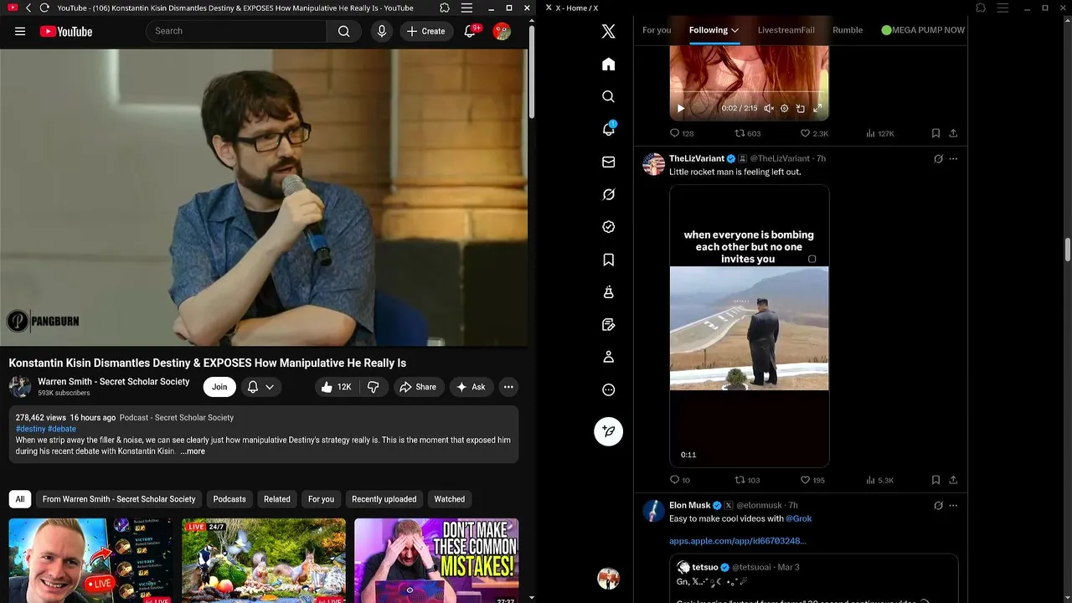Open Bookmarks in the X sidebar
The width and height of the screenshot is (1072, 603).
[x=609, y=260]
